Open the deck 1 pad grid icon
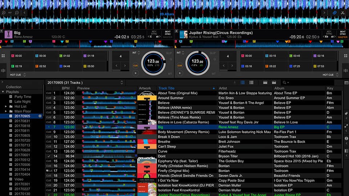 [3, 56]
